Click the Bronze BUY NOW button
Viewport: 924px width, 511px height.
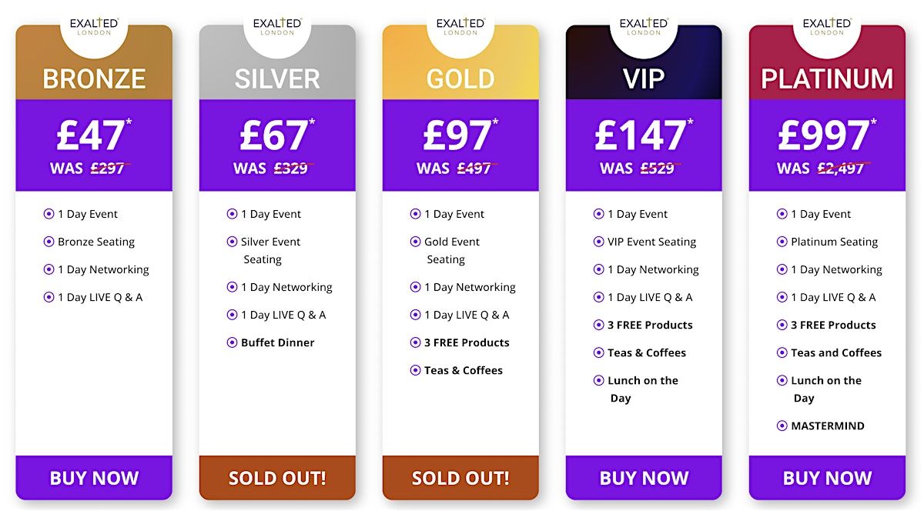(94, 478)
